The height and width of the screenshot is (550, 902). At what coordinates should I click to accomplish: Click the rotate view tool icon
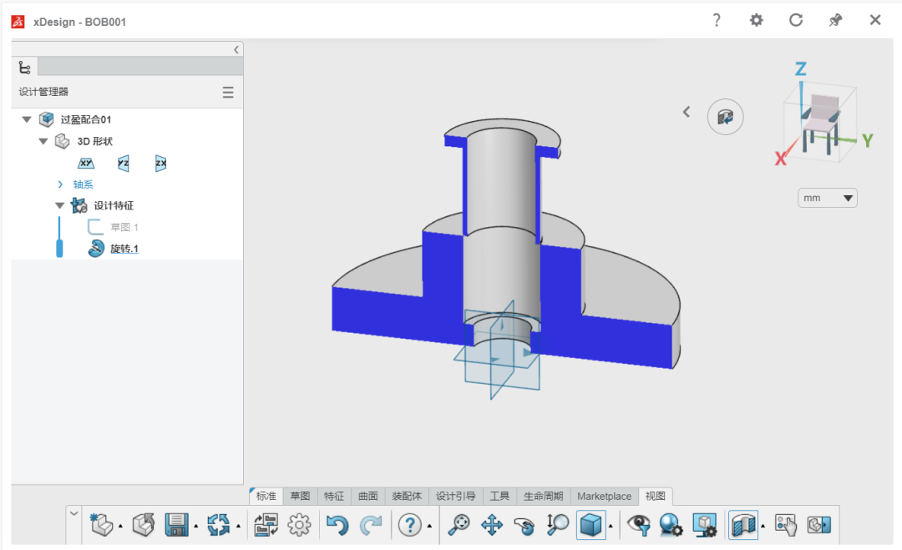pos(524,525)
